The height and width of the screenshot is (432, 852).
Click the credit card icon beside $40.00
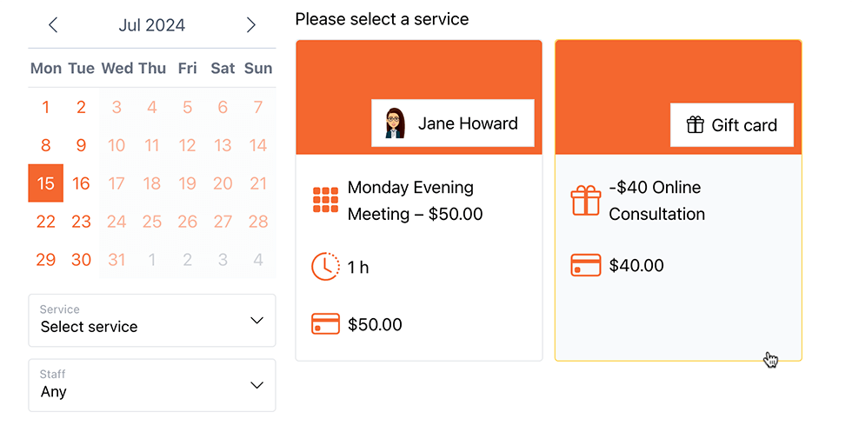(x=586, y=265)
